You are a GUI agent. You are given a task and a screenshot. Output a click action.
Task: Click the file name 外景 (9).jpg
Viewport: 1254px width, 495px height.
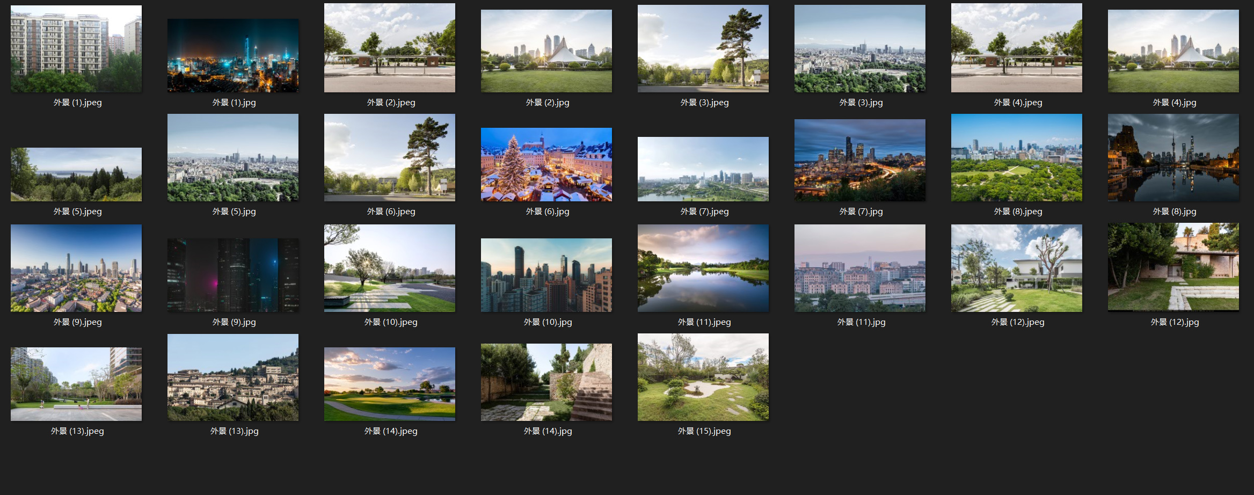tap(234, 322)
